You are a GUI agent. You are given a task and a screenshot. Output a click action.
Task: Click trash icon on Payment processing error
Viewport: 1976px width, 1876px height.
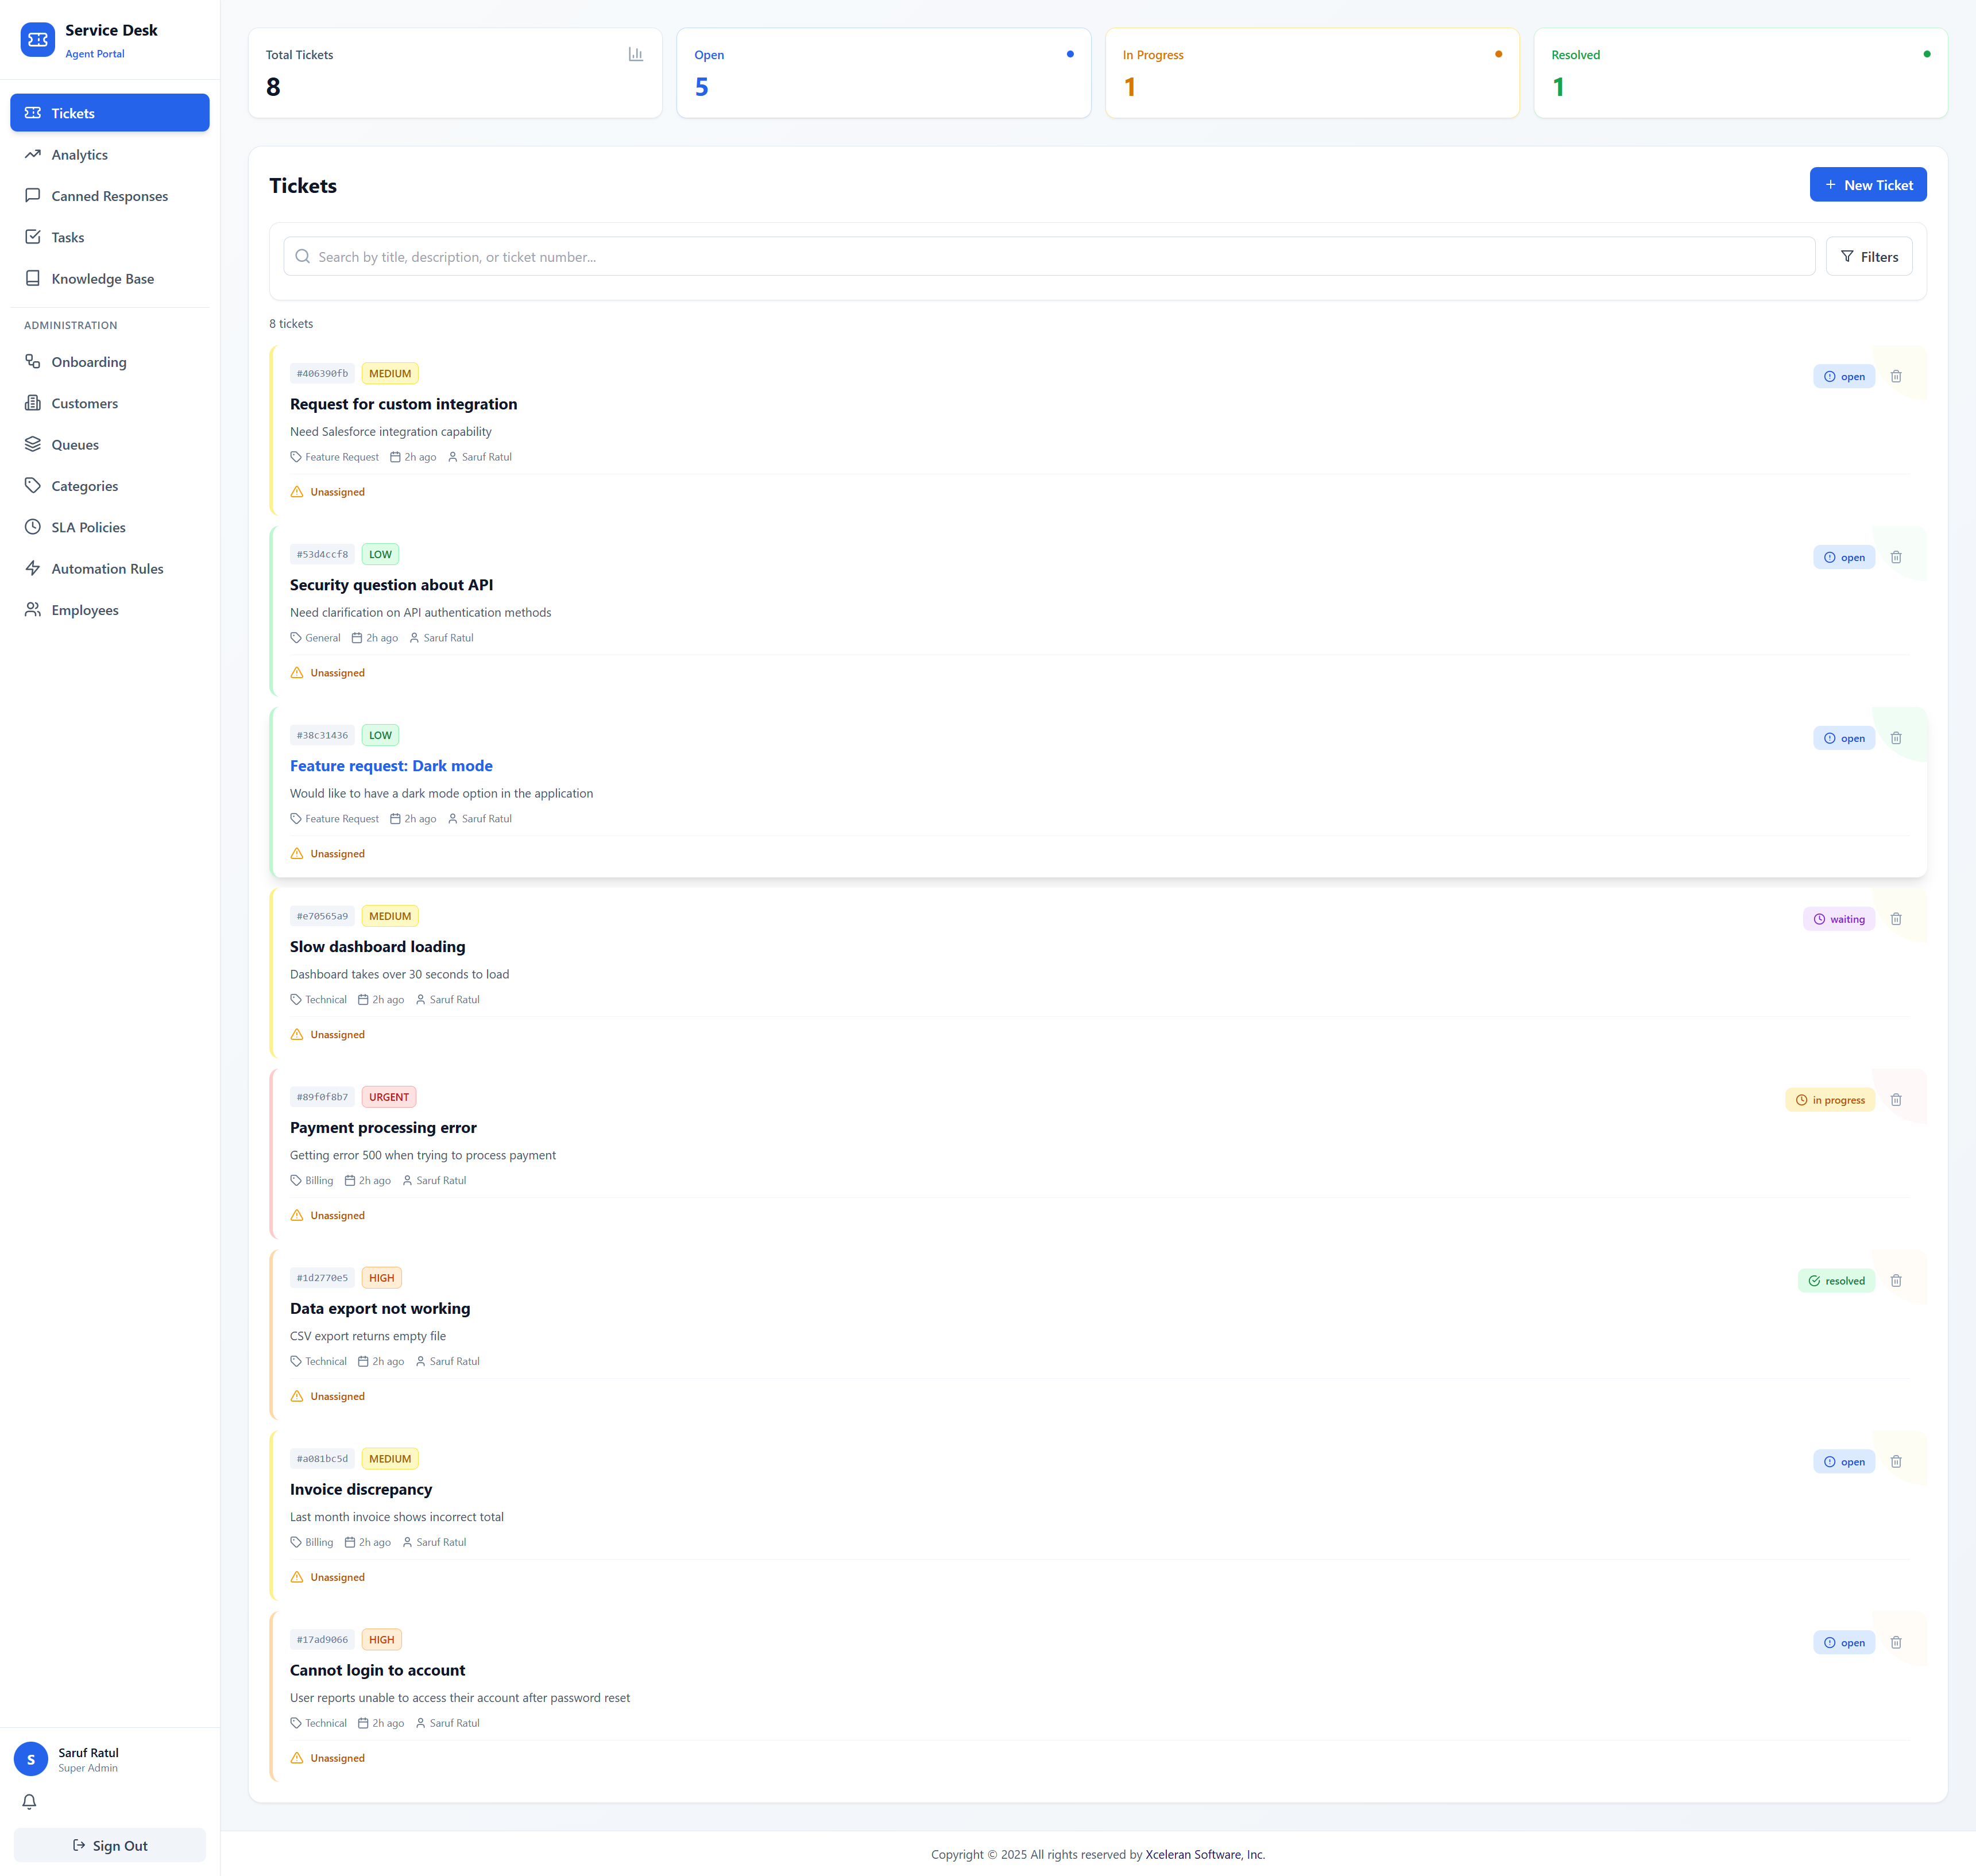[1896, 1100]
